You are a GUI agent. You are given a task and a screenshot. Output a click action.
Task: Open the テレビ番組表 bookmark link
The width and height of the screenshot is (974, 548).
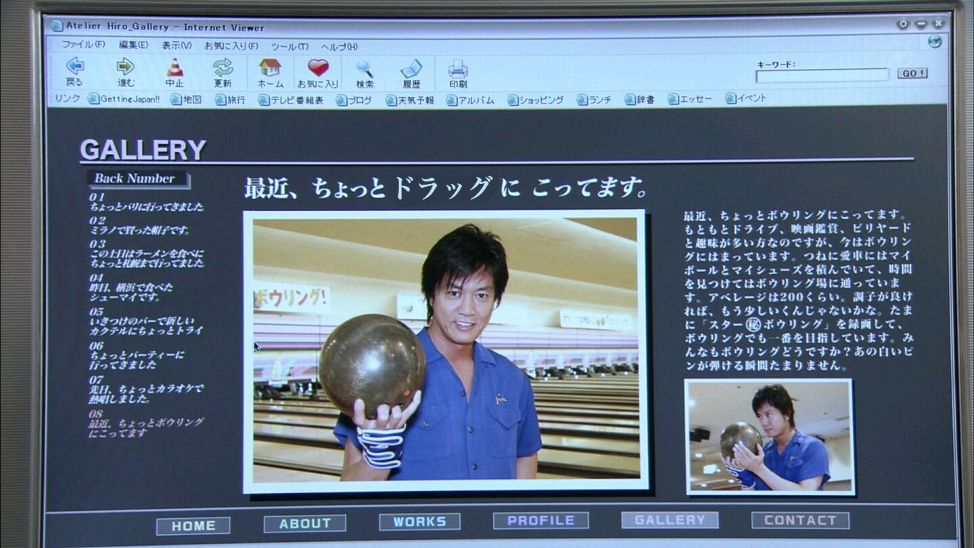(291, 100)
